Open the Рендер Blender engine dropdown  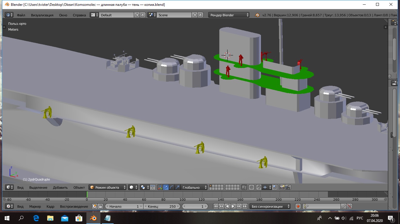(x=229, y=15)
